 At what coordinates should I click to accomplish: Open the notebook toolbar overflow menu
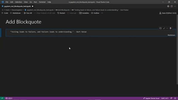pos(102,13)
